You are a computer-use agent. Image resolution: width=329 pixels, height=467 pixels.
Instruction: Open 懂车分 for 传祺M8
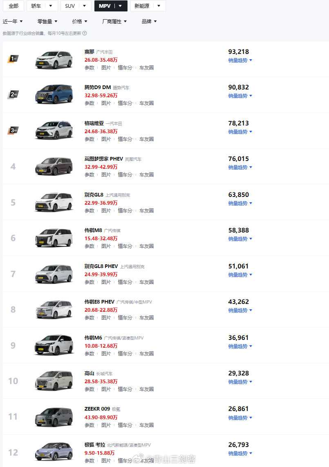pos(125,246)
